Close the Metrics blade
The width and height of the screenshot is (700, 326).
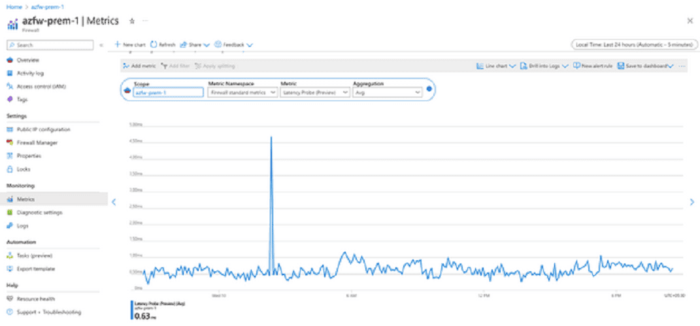(x=690, y=21)
